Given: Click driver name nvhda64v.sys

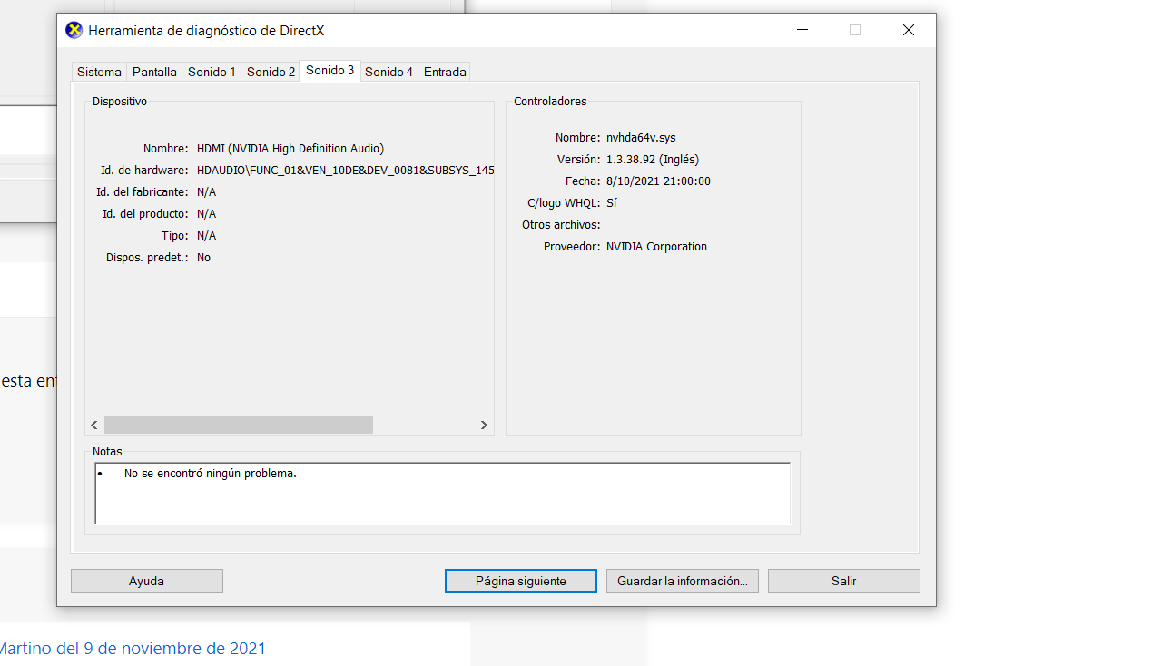Looking at the screenshot, I should click(641, 137).
